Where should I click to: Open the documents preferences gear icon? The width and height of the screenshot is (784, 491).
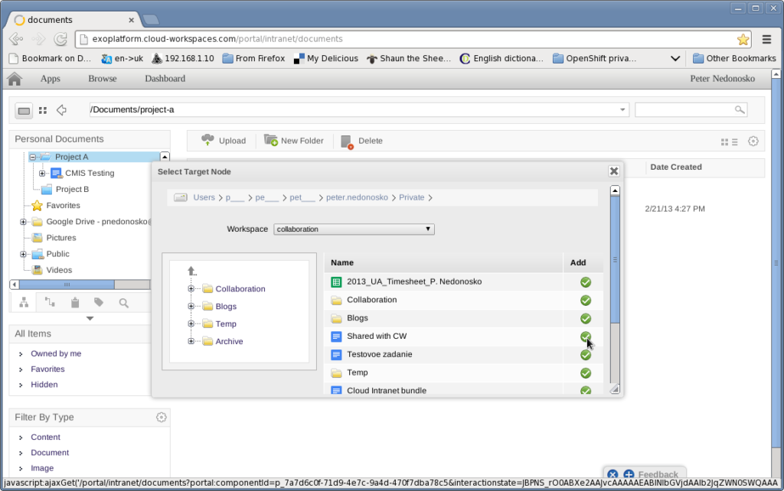coord(753,141)
